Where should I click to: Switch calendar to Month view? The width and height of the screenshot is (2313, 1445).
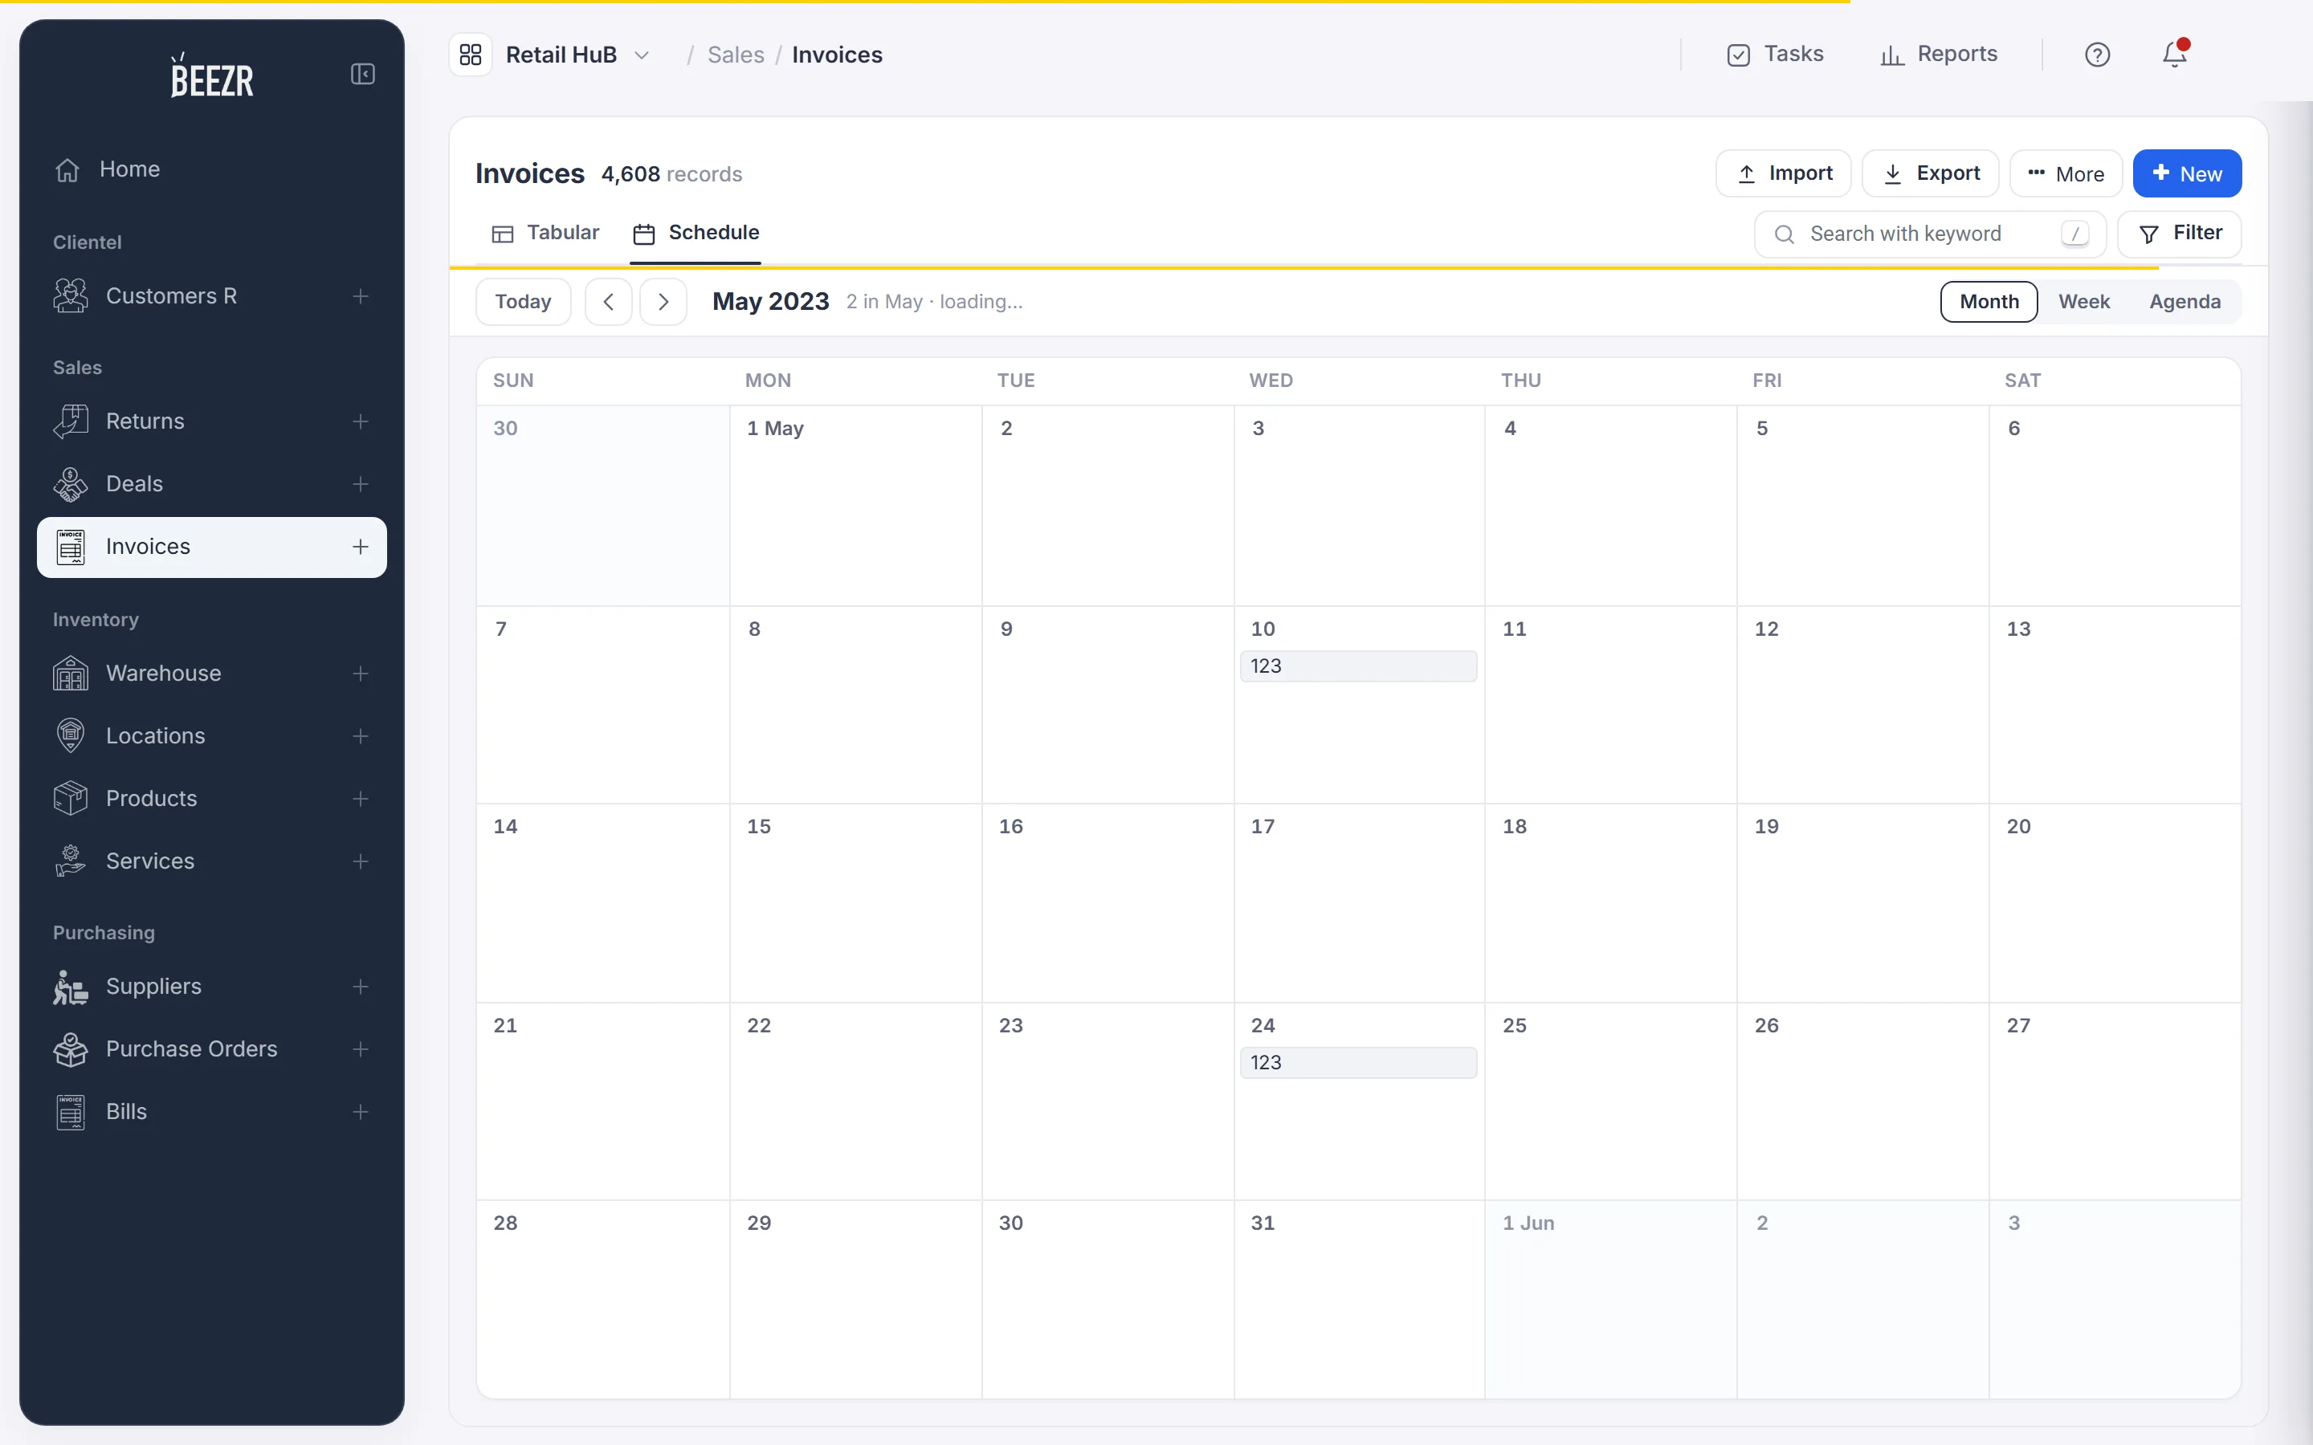pos(1989,302)
